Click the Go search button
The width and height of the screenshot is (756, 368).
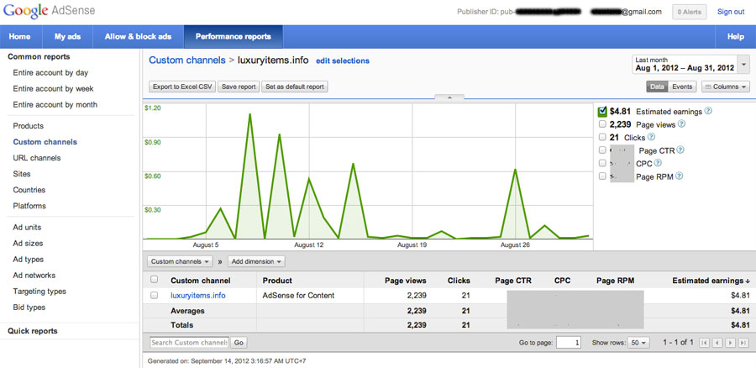coord(239,343)
